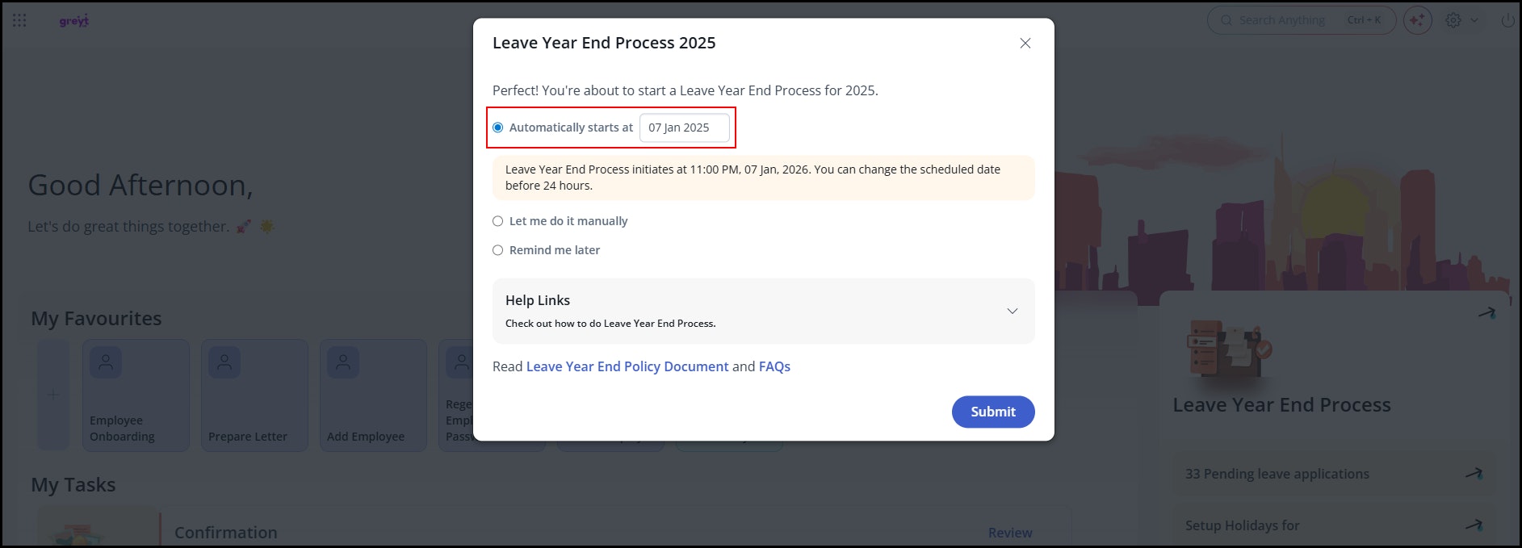Close the Leave Year End Process dialog
This screenshot has width=1522, height=548.
[1025, 44]
